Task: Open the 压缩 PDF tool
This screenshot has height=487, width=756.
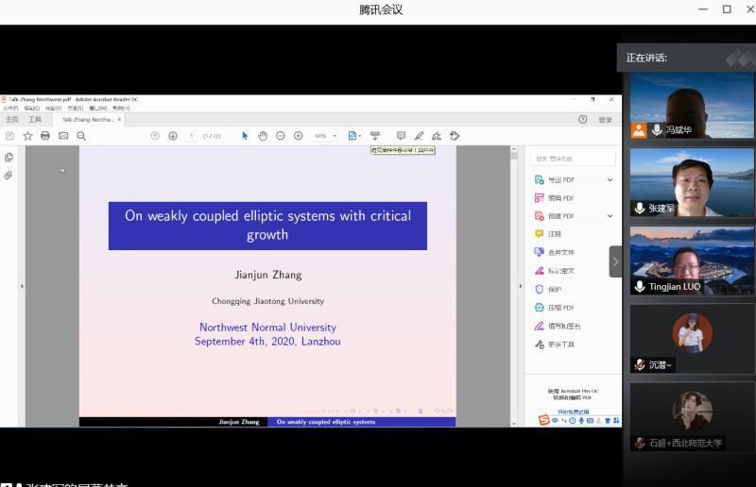Action: (560, 308)
